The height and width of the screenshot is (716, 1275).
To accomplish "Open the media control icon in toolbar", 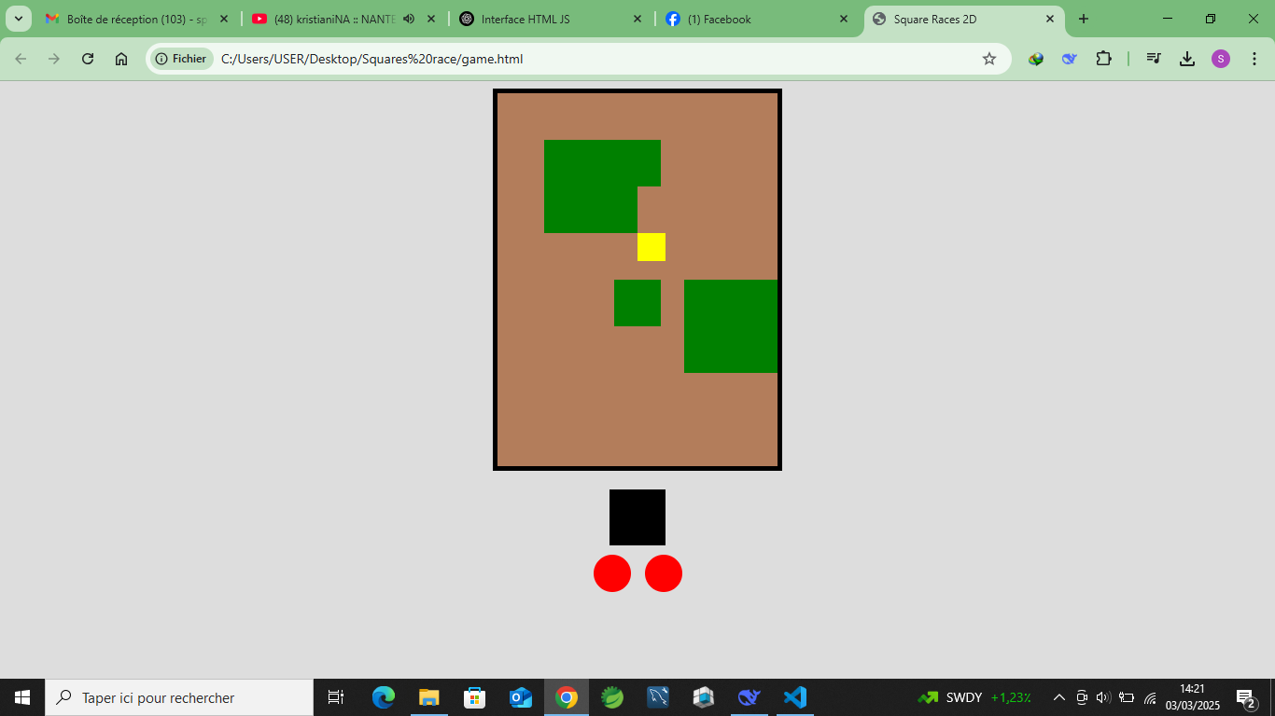I will (x=1154, y=59).
